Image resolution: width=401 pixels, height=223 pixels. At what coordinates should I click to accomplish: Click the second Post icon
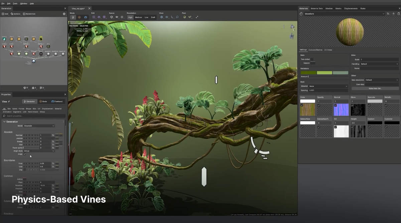(190, 17)
